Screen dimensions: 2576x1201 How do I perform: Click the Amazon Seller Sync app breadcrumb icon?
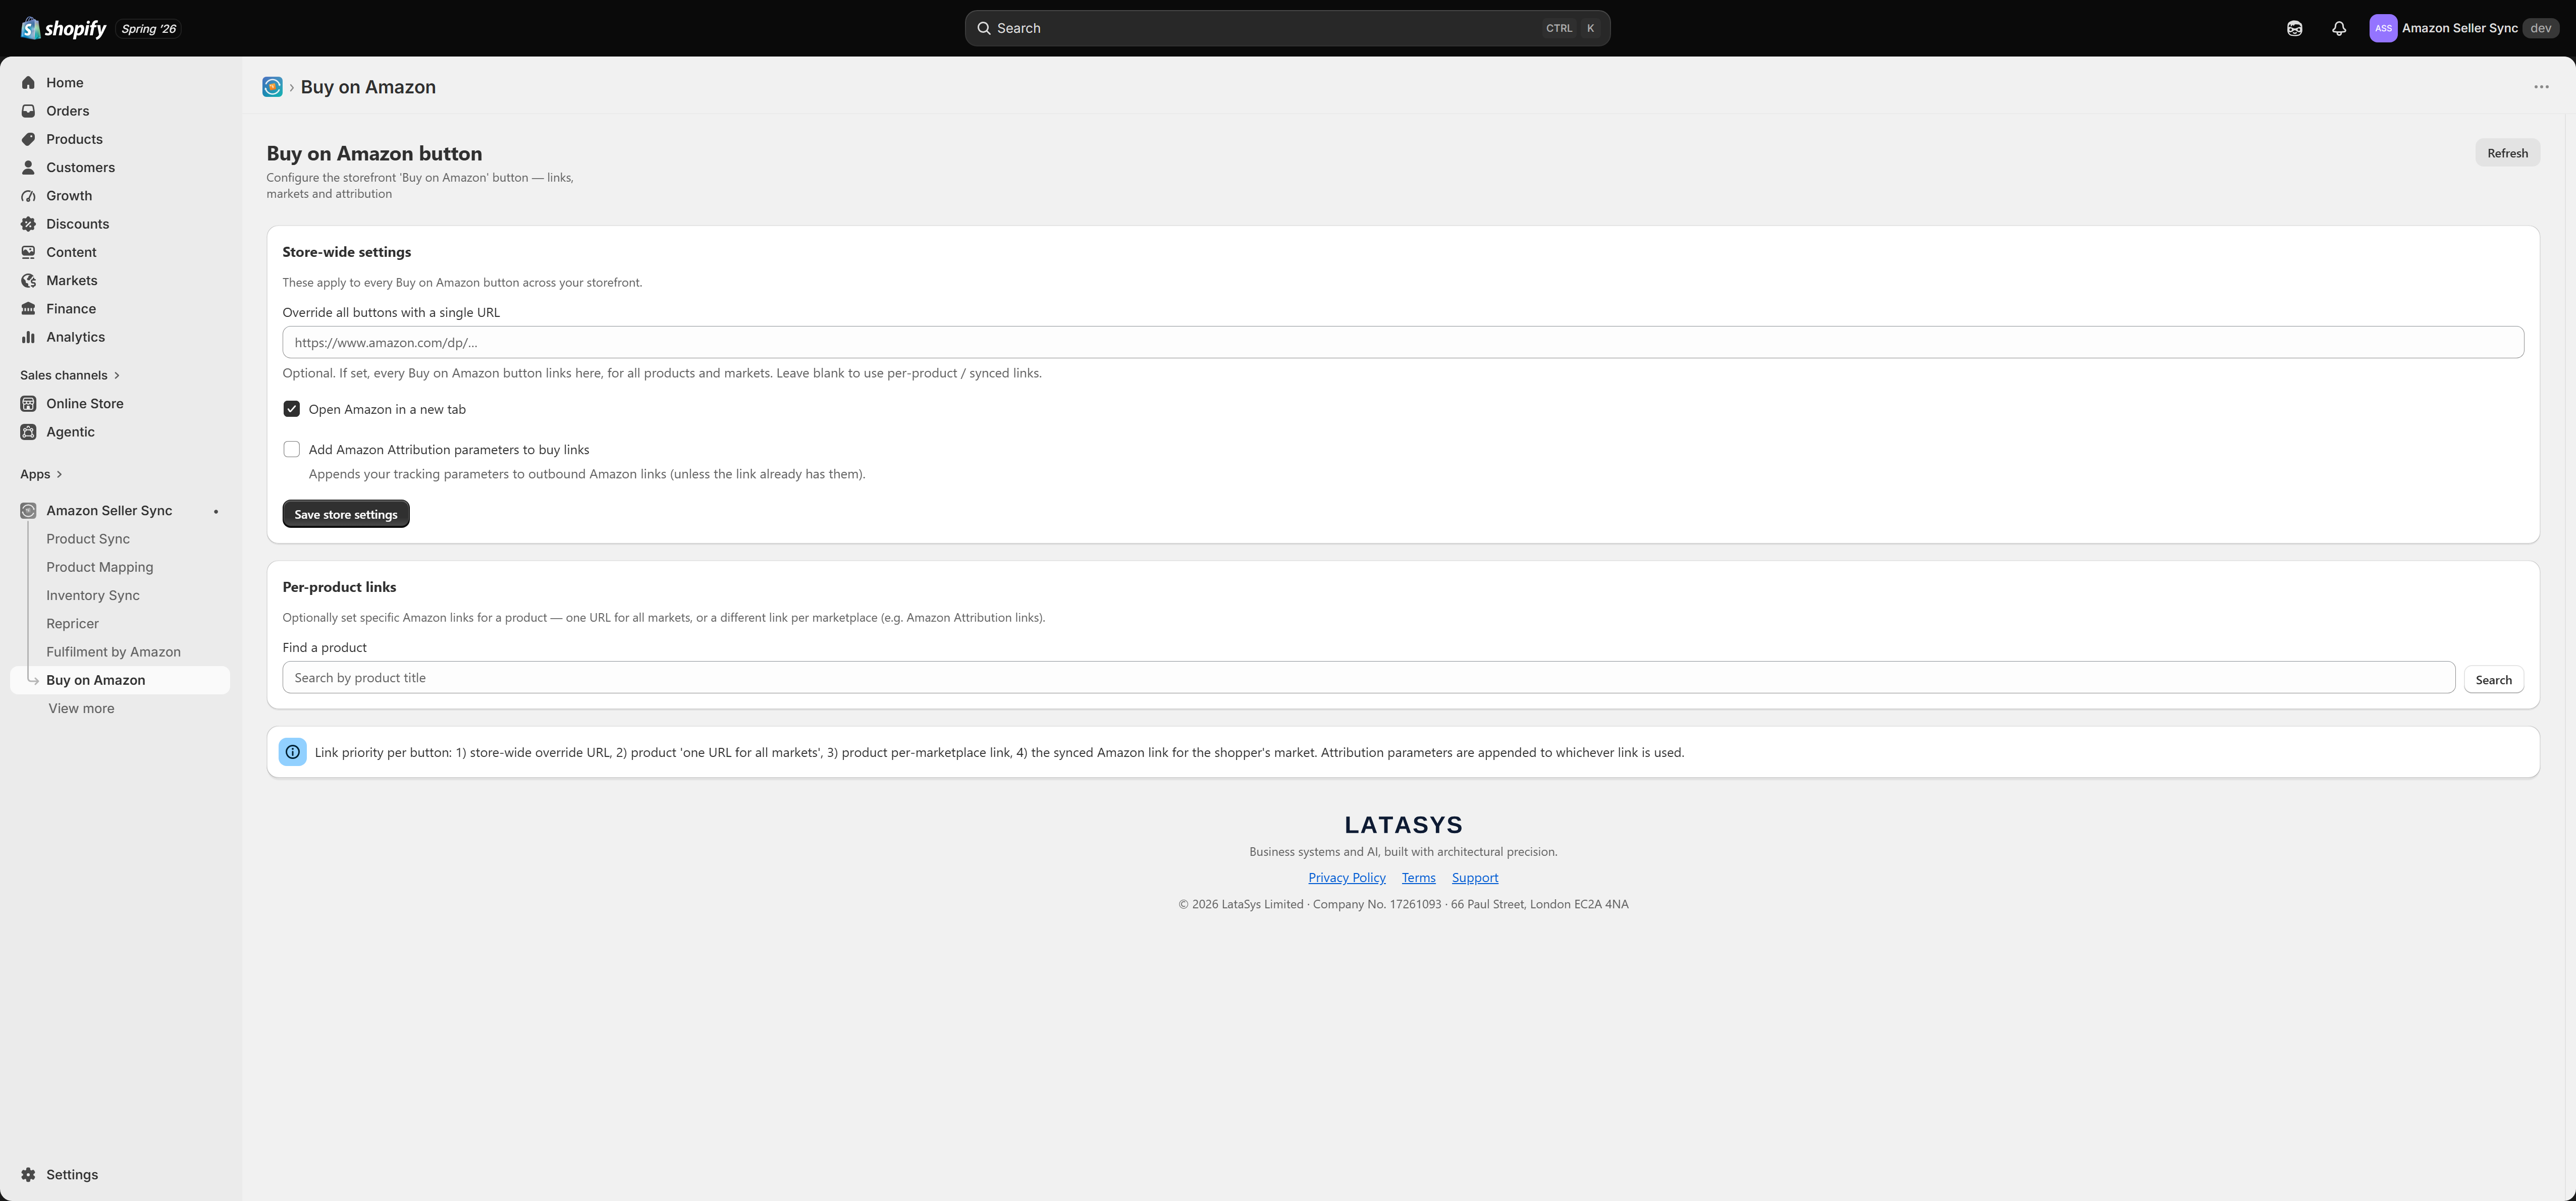coord(272,87)
